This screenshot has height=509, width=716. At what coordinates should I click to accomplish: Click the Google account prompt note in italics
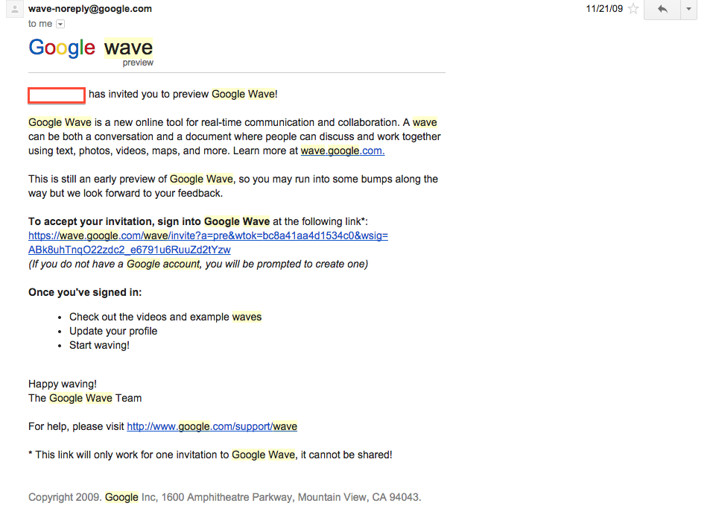(x=198, y=264)
